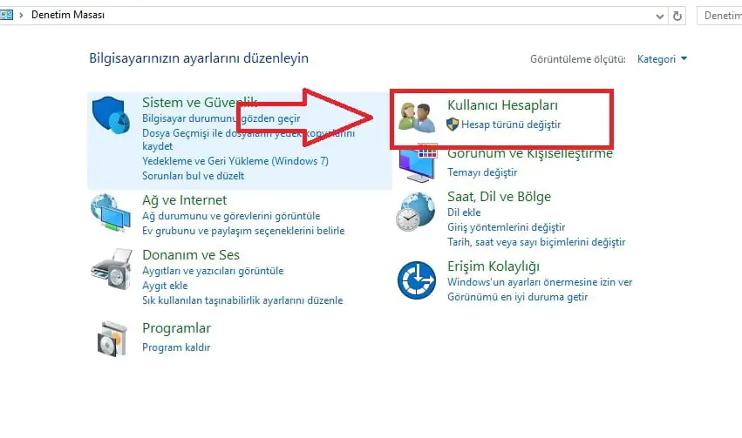Open Saat, Dil ve Bölge heading

click(x=500, y=197)
